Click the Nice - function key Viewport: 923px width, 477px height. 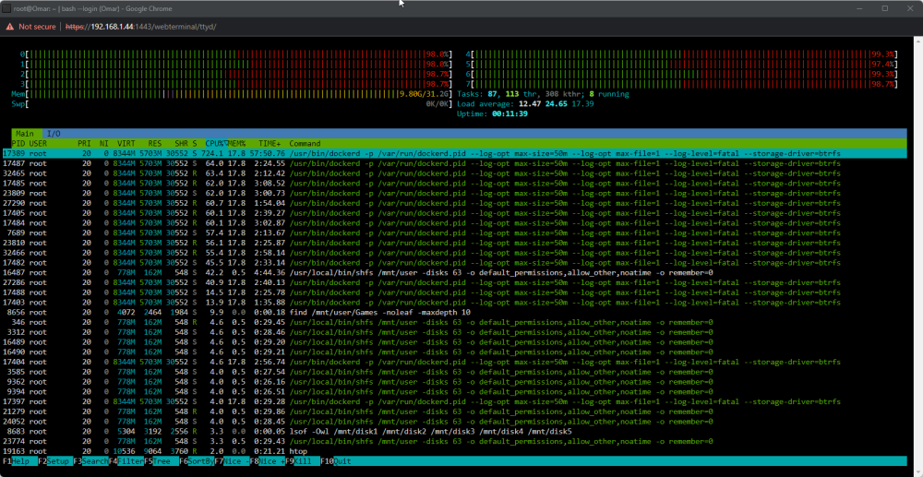click(232, 461)
